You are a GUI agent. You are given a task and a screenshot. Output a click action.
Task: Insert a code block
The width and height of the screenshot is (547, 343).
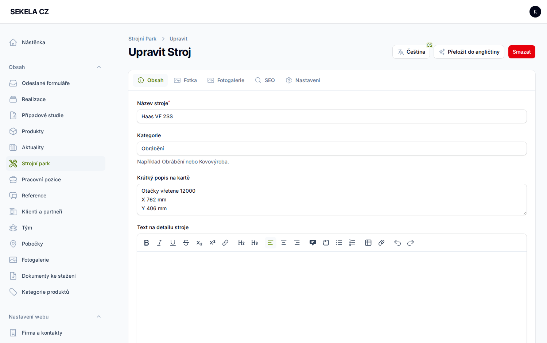pyautogui.click(x=326, y=243)
